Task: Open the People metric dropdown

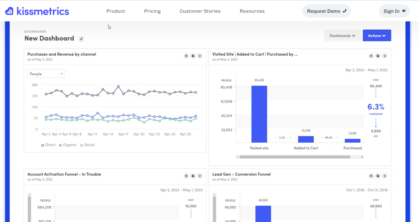Action: click(46, 73)
